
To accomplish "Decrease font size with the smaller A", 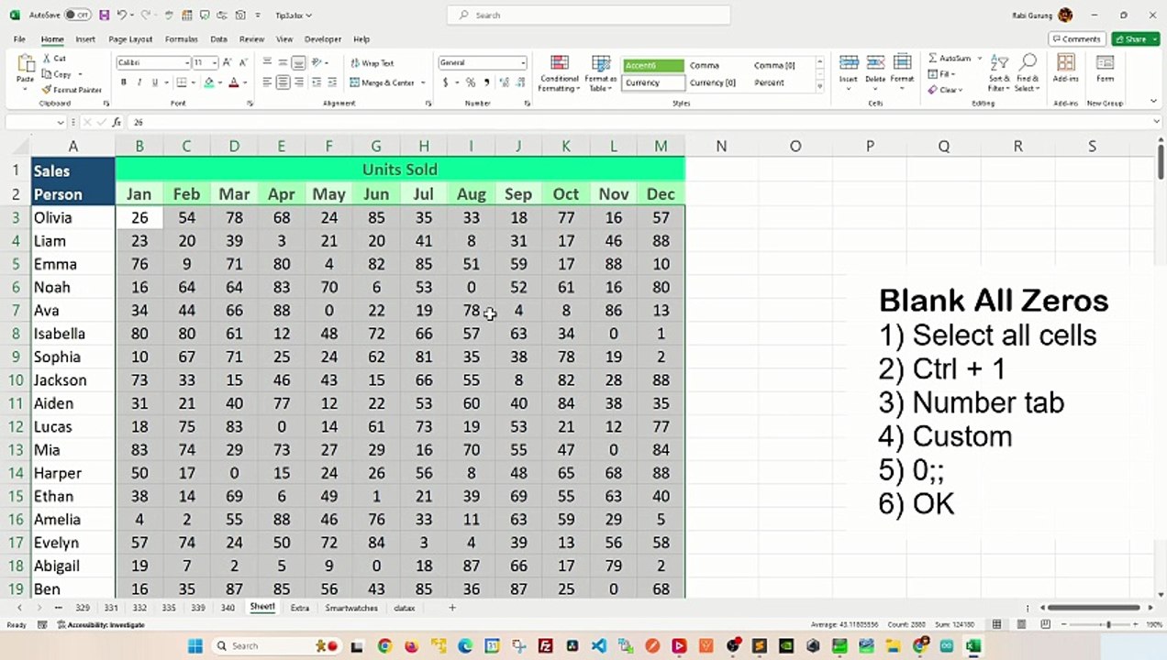I will (242, 62).
